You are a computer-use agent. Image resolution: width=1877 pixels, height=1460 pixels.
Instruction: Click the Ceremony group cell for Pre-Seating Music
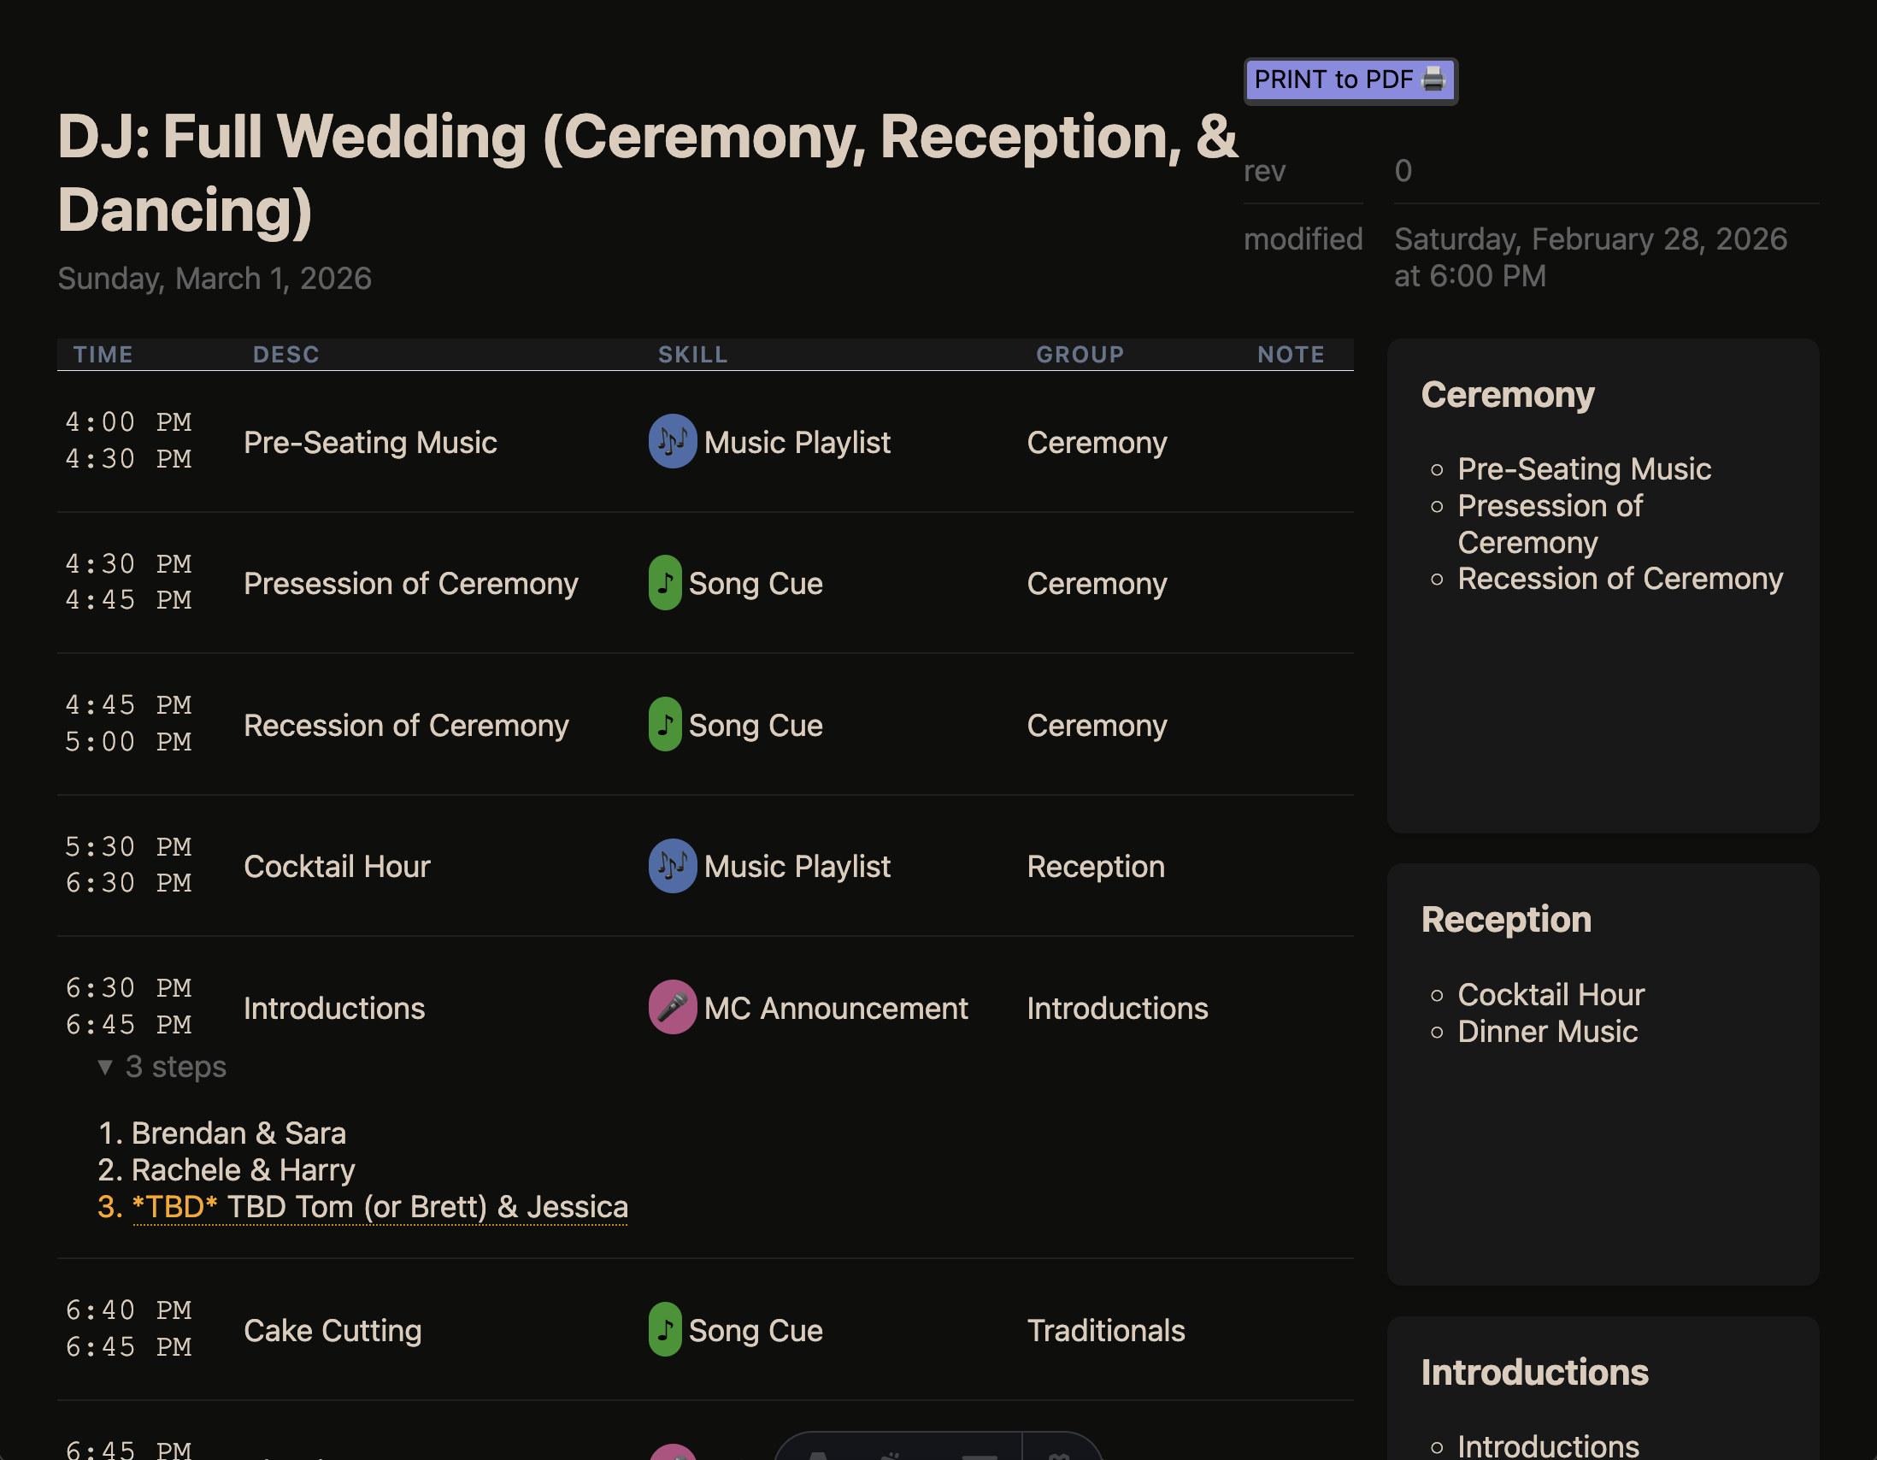point(1097,442)
